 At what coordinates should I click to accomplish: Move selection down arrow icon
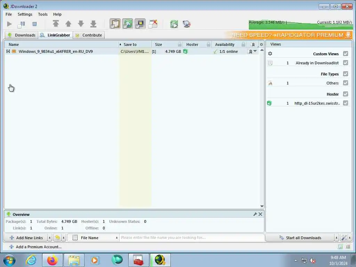(x=81, y=24)
